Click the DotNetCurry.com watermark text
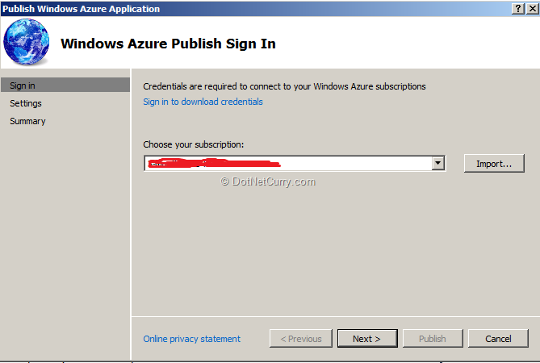Image resolution: width=540 pixels, height=363 pixels. pyautogui.click(x=268, y=181)
